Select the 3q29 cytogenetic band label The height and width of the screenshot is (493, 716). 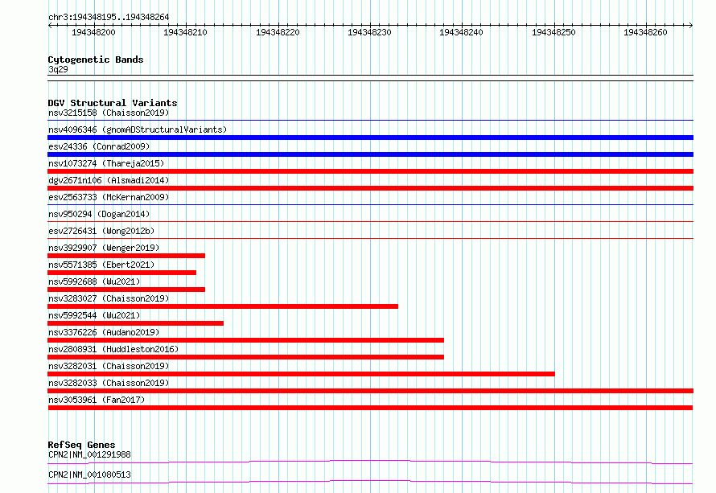tap(58, 69)
